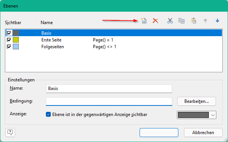Click the yellow color swatch of Erste Seite
This screenshot has width=228, height=142.
coord(16,40)
